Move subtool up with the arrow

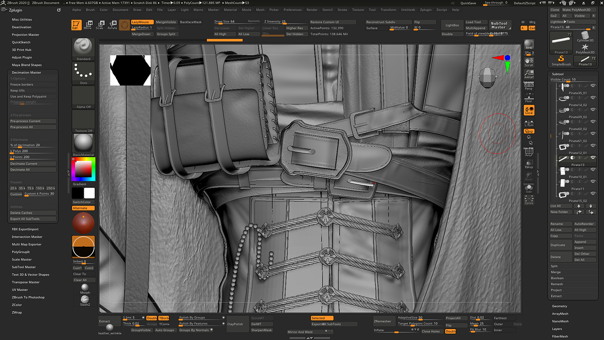pyautogui.click(x=579, y=206)
